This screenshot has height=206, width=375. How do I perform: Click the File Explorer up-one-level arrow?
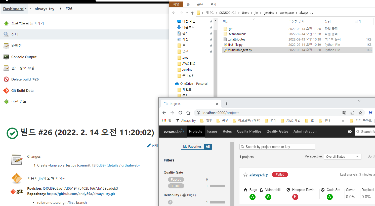(192, 13)
